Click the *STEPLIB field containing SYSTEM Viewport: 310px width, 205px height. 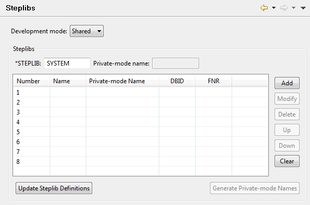67,63
